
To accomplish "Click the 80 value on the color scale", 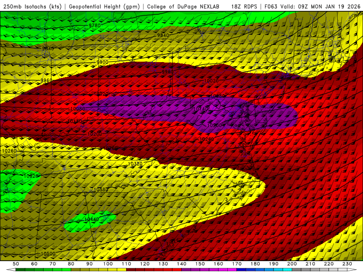I will click(x=71, y=264).
